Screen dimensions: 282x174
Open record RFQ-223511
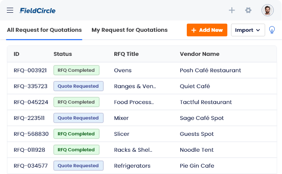(29, 118)
